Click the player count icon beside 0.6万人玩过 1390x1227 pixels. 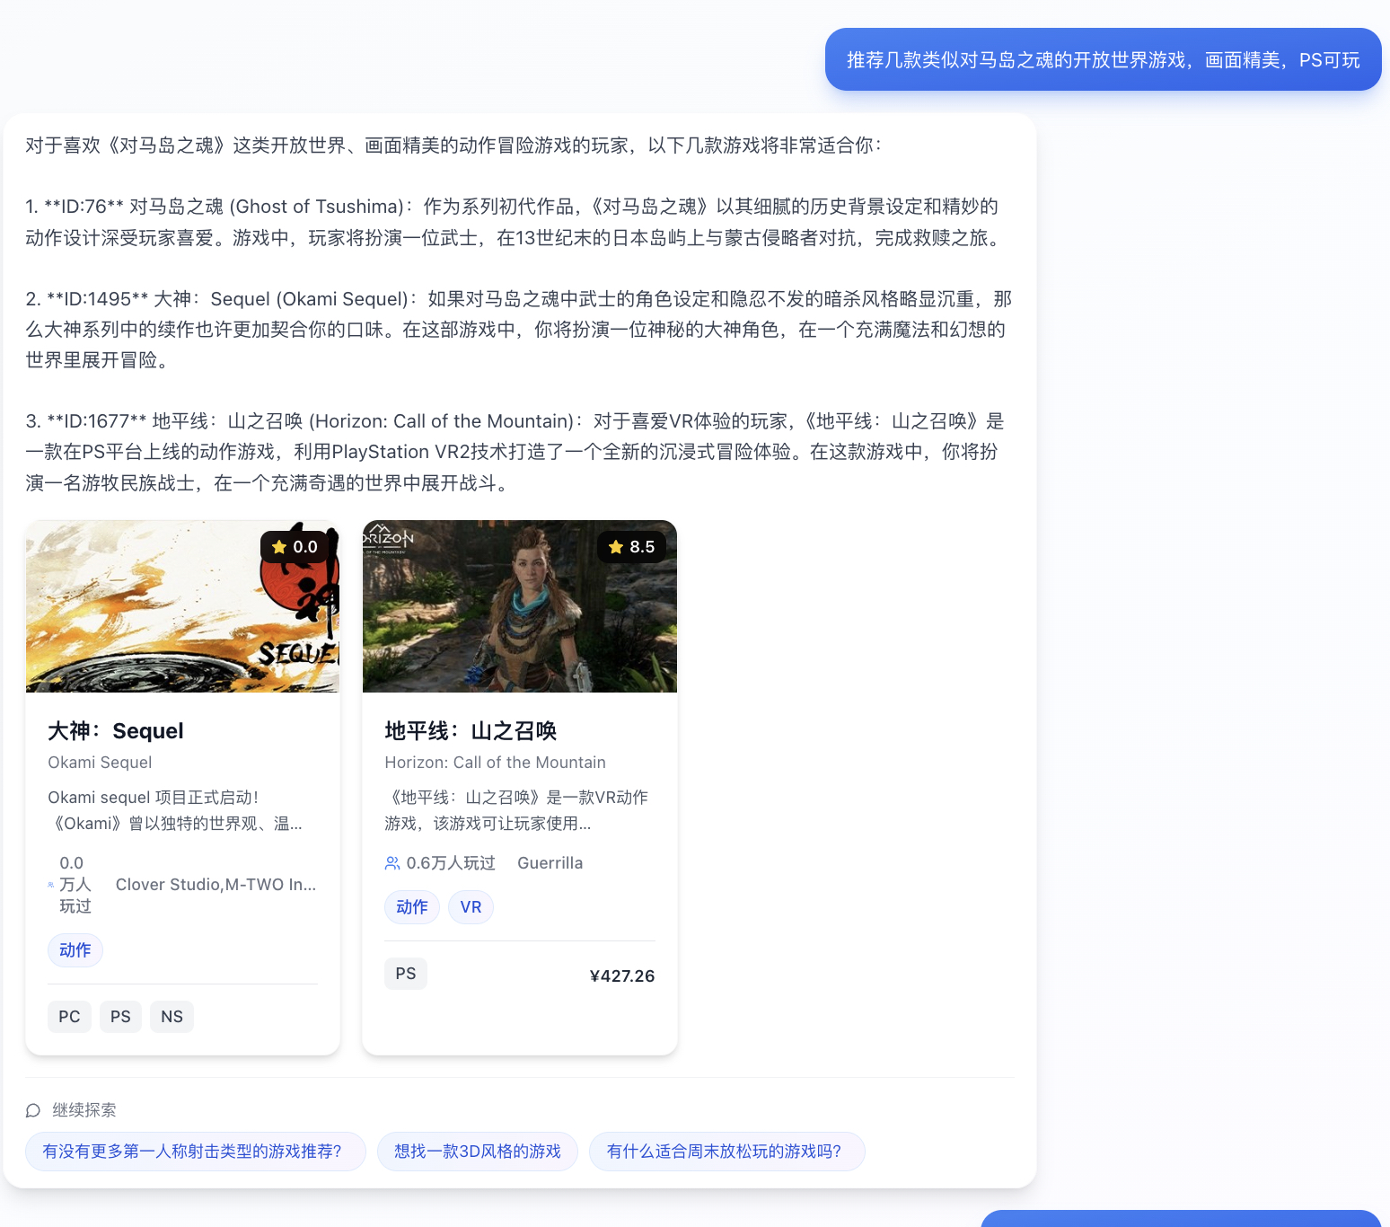391,862
